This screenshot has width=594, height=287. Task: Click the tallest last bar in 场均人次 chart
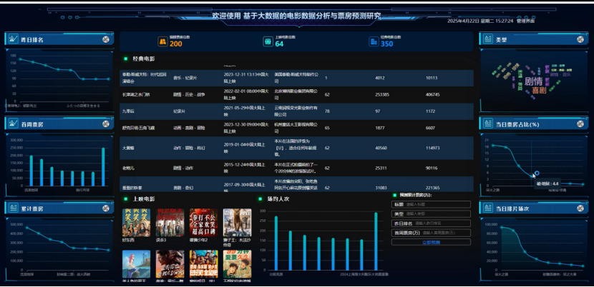click(376, 241)
